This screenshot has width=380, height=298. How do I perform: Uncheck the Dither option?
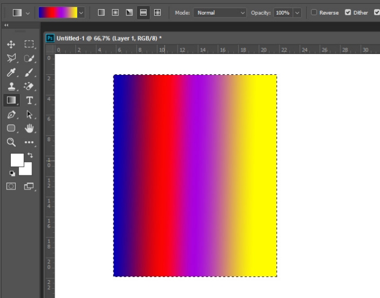pyautogui.click(x=348, y=12)
